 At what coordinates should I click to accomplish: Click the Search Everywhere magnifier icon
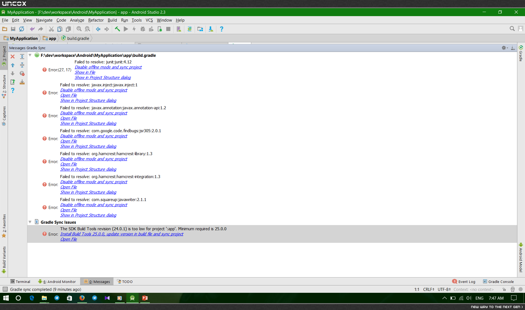pos(512,29)
